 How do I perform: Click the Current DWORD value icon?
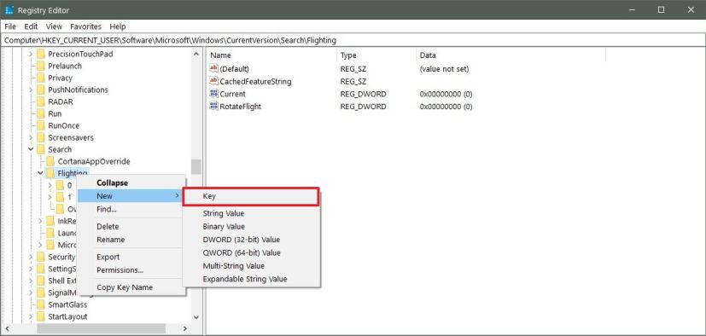coord(214,94)
